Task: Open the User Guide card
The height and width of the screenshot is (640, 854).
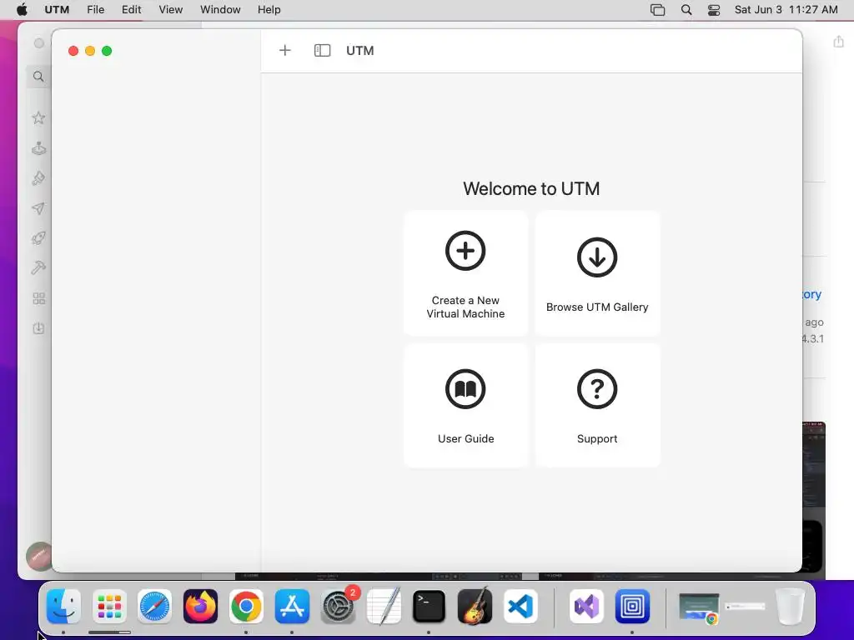Action: [465, 406]
